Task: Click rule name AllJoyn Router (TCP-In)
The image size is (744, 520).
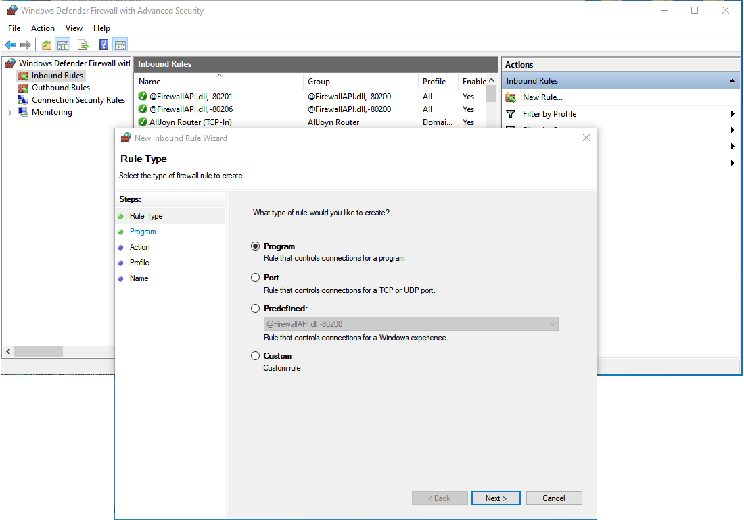Action: click(191, 122)
